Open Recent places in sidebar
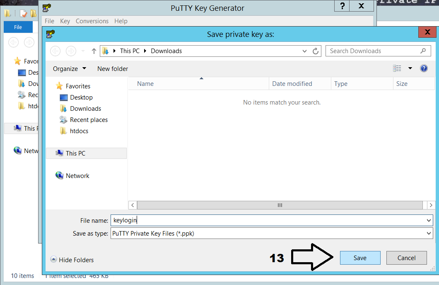The height and width of the screenshot is (285, 439). point(89,120)
